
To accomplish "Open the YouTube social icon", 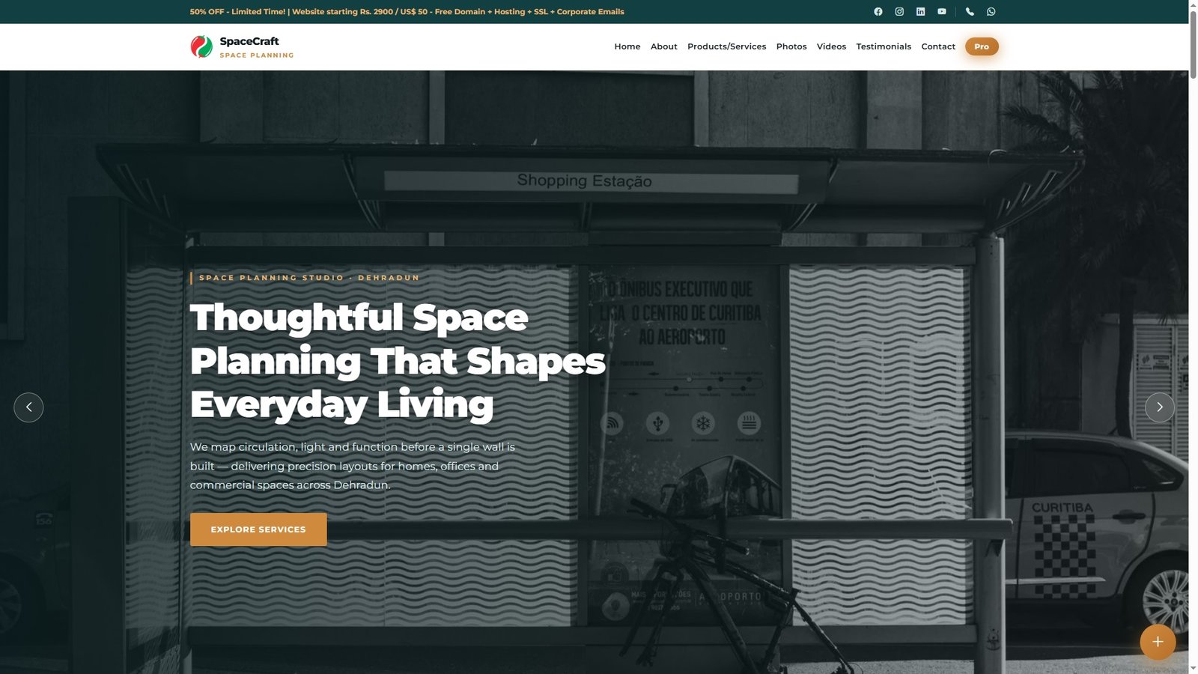I will coord(941,11).
